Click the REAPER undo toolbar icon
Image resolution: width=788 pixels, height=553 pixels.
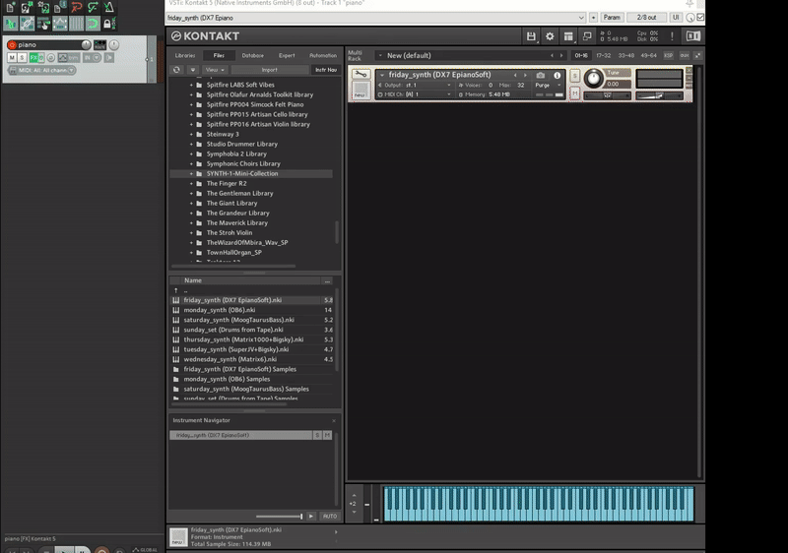pos(77,7)
